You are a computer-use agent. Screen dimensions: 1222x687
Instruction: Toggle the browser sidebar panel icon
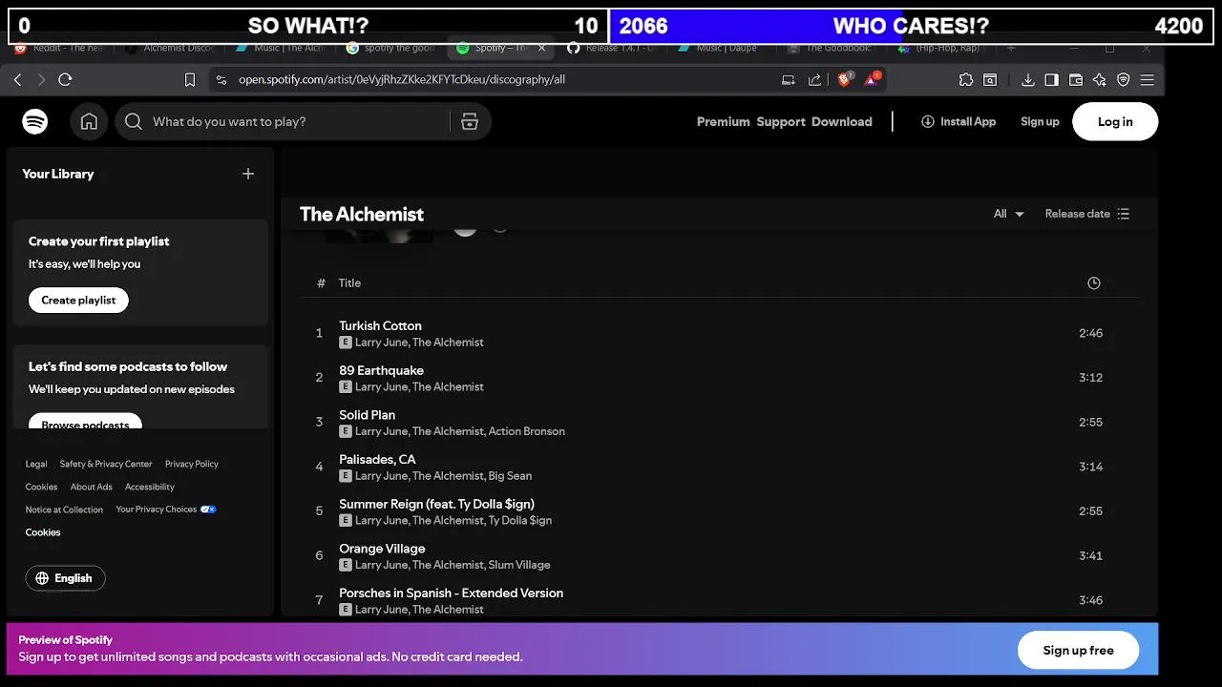(x=1051, y=80)
